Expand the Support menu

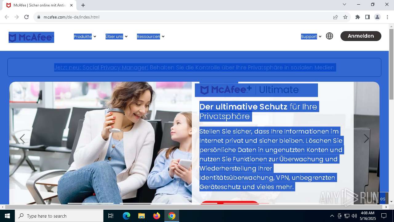[x=311, y=36]
